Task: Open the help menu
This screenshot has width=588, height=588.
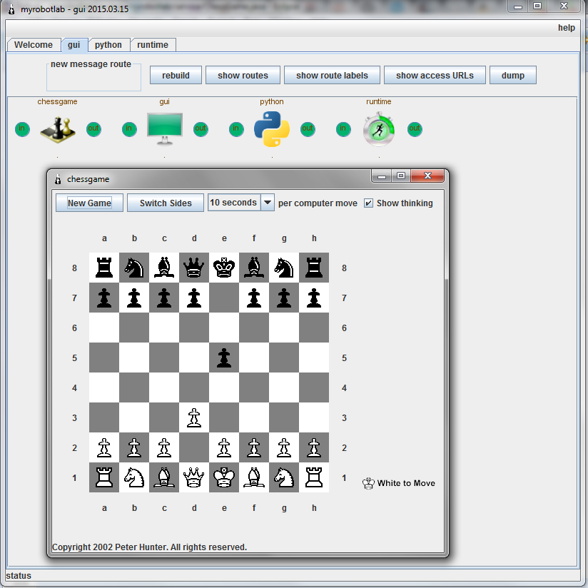Action: 567,28
